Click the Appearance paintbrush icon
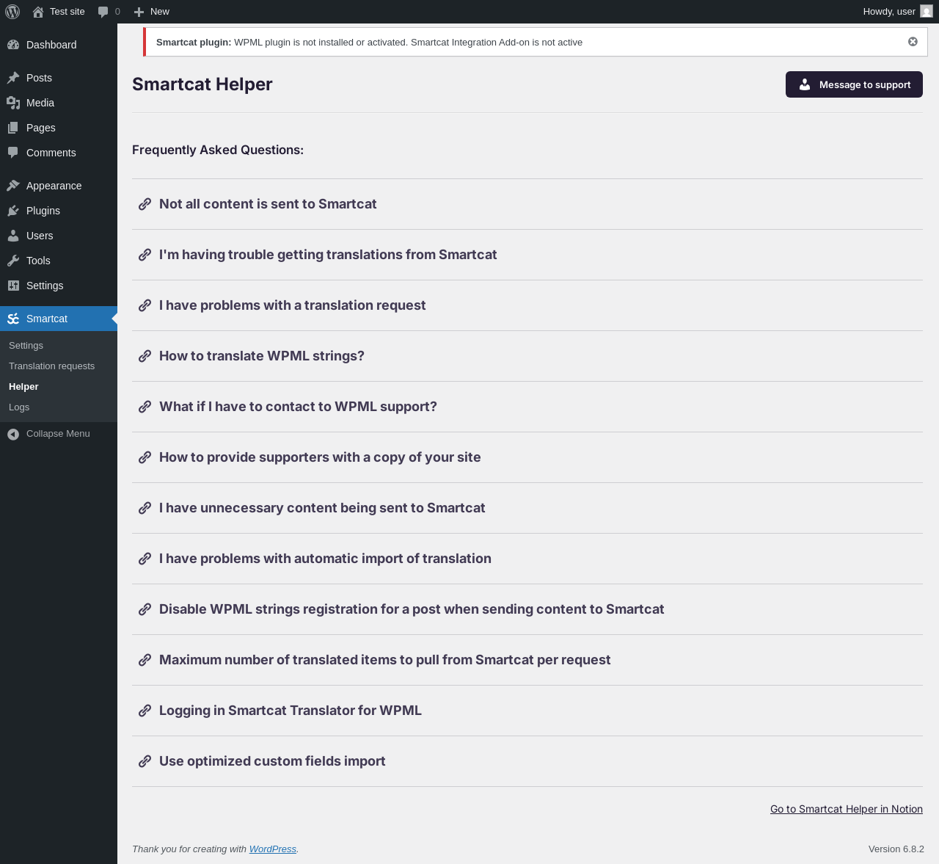Screen dimensions: 939x864 click(13, 186)
